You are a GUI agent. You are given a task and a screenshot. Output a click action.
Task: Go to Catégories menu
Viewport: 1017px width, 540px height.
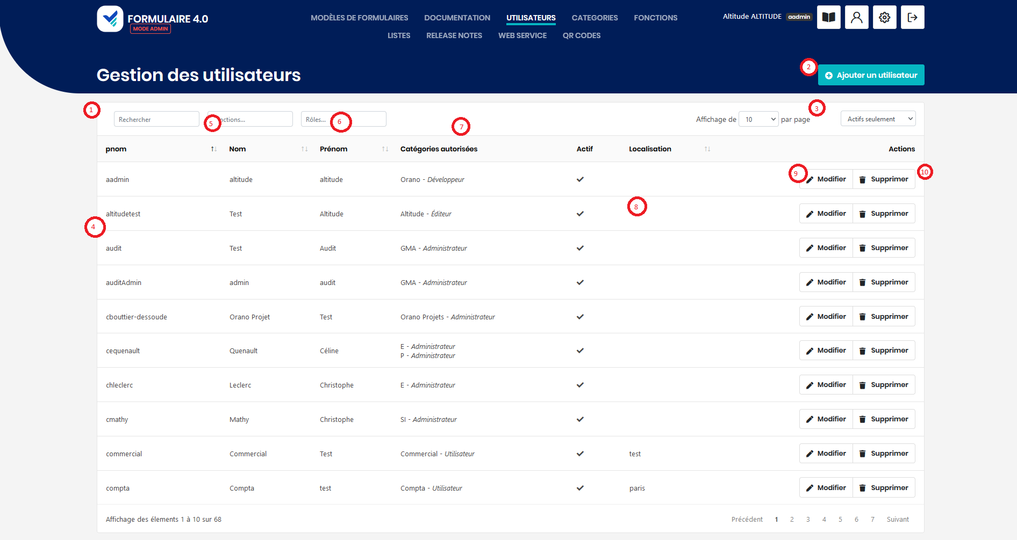595,18
